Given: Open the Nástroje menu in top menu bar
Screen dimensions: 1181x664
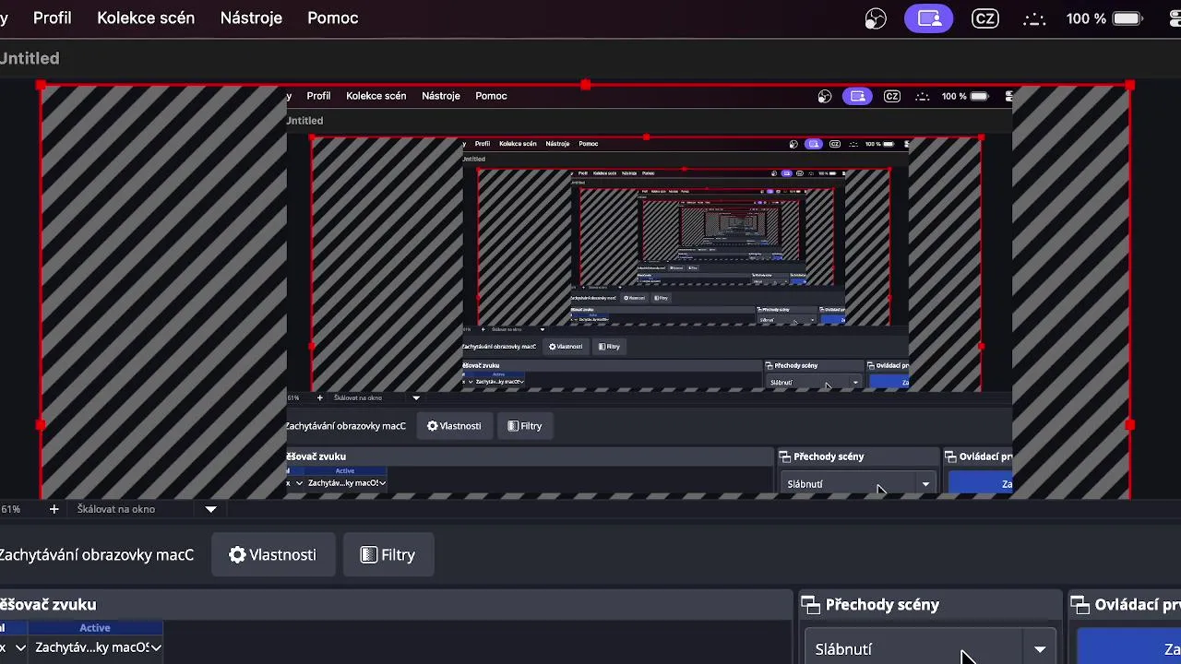Looking at the screenshot, I should click(251, 18).
